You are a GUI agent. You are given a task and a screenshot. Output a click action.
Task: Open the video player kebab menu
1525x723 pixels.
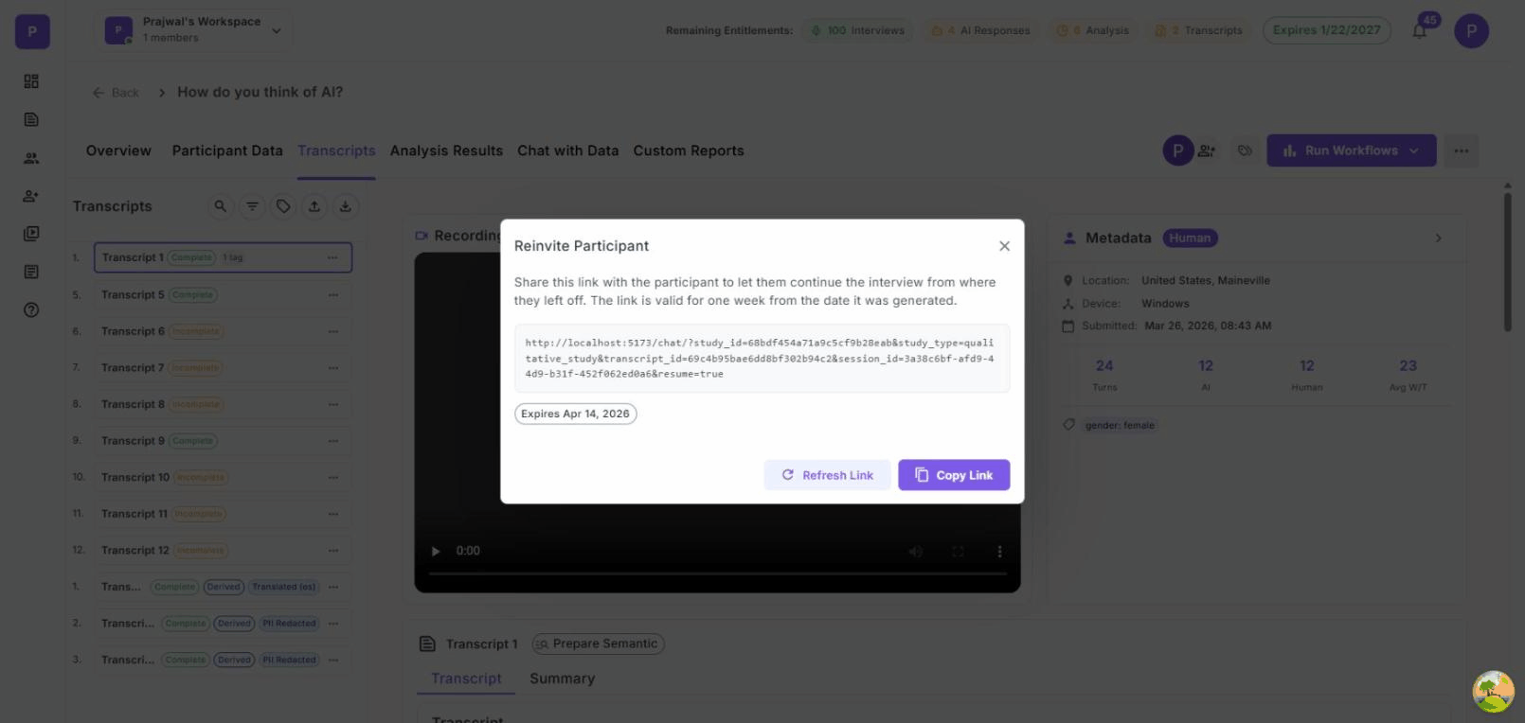(998, 551)
